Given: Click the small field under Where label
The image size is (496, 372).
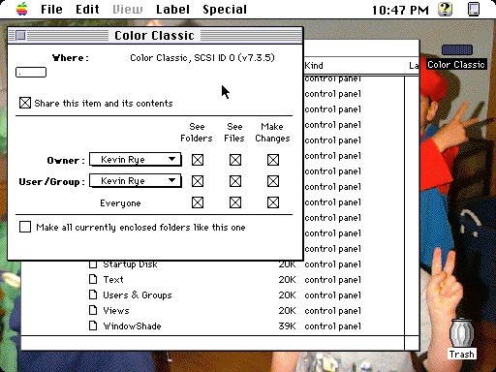Looking at the screenshot, I should click(x=31, y=72).
